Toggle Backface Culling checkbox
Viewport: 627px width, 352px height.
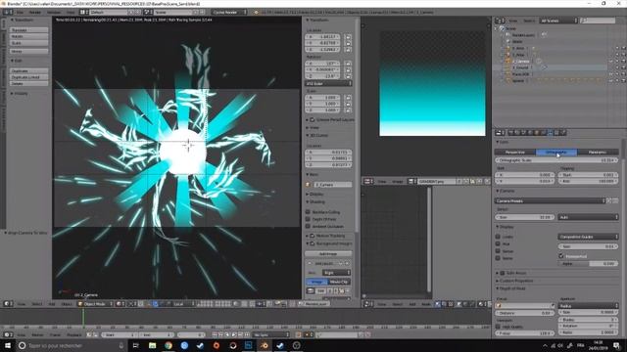(x=308, y=212)
